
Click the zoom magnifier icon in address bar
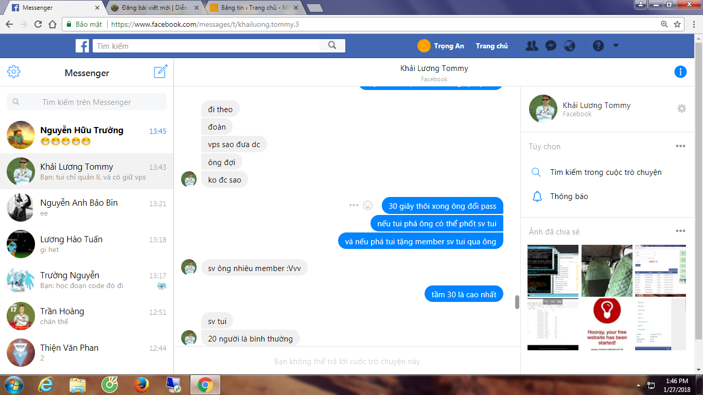click(664, 24)
